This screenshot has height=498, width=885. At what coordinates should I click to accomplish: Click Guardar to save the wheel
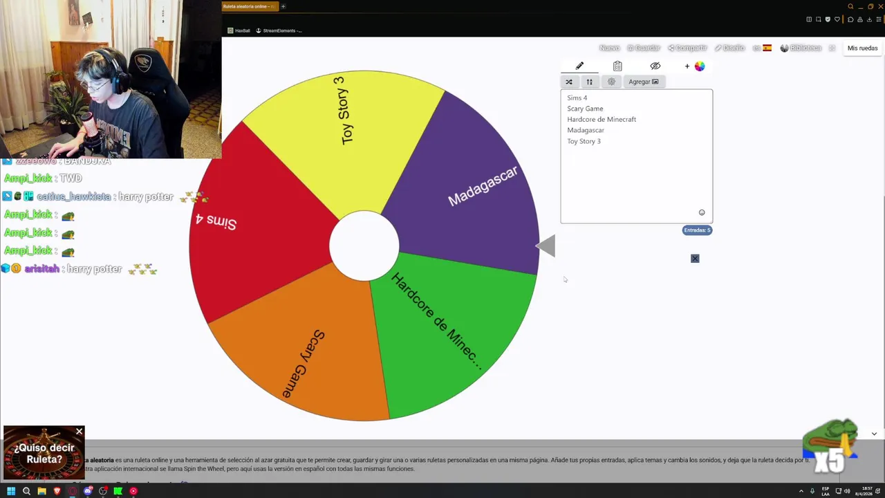(x=644, y=48)
